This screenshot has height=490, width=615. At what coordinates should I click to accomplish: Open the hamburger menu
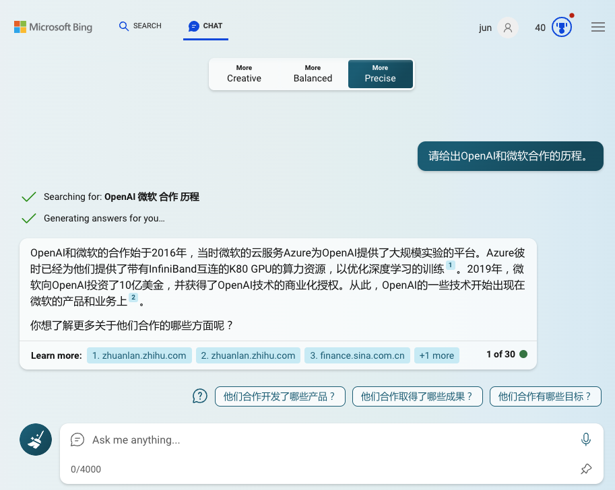click(x=597, y=27)
